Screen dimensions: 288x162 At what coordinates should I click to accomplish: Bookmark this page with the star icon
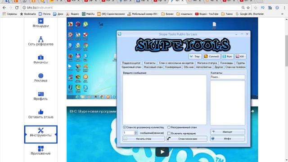[248, 8]
